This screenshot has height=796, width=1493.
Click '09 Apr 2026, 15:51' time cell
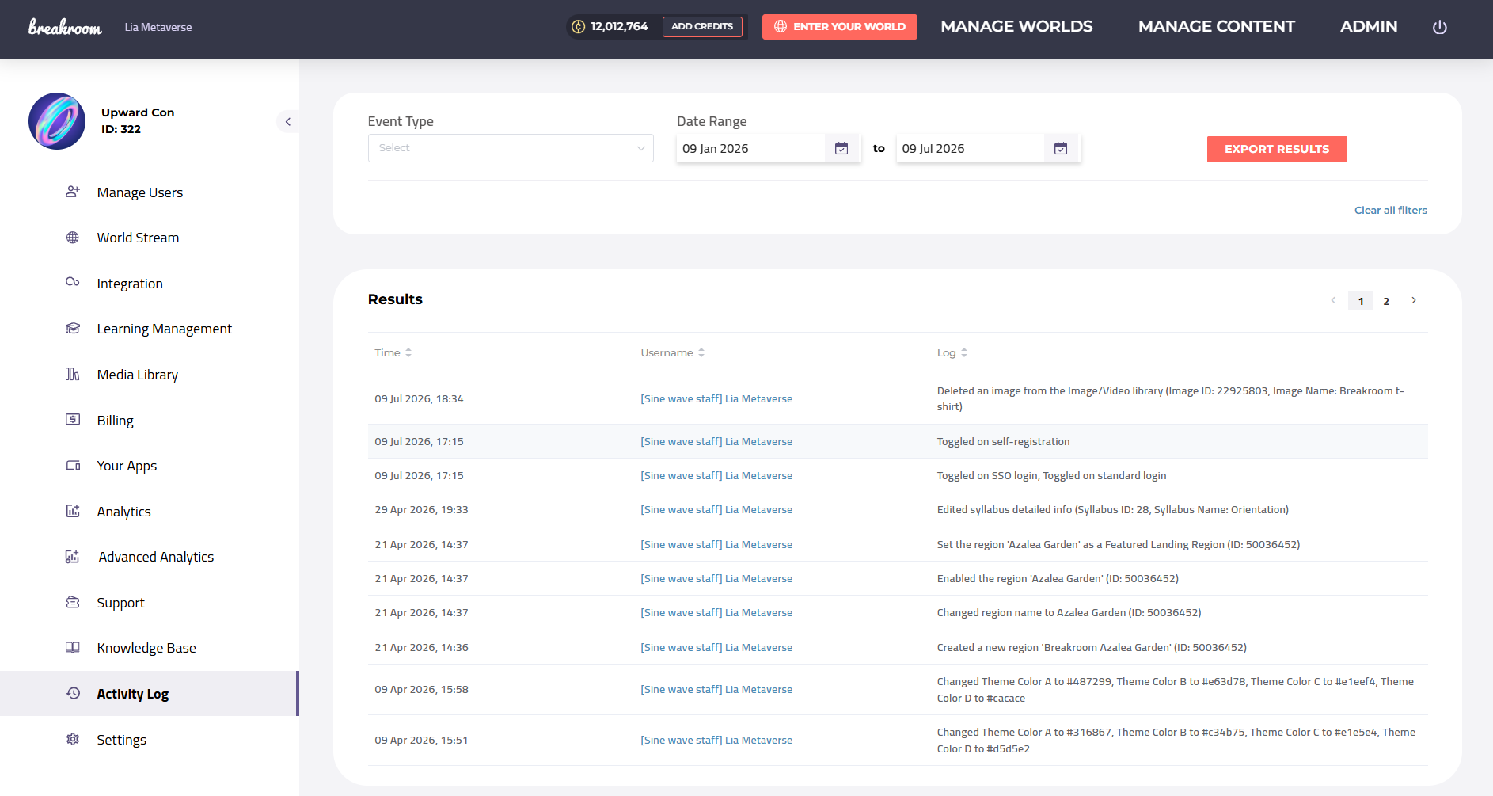[x=421, y=740]
